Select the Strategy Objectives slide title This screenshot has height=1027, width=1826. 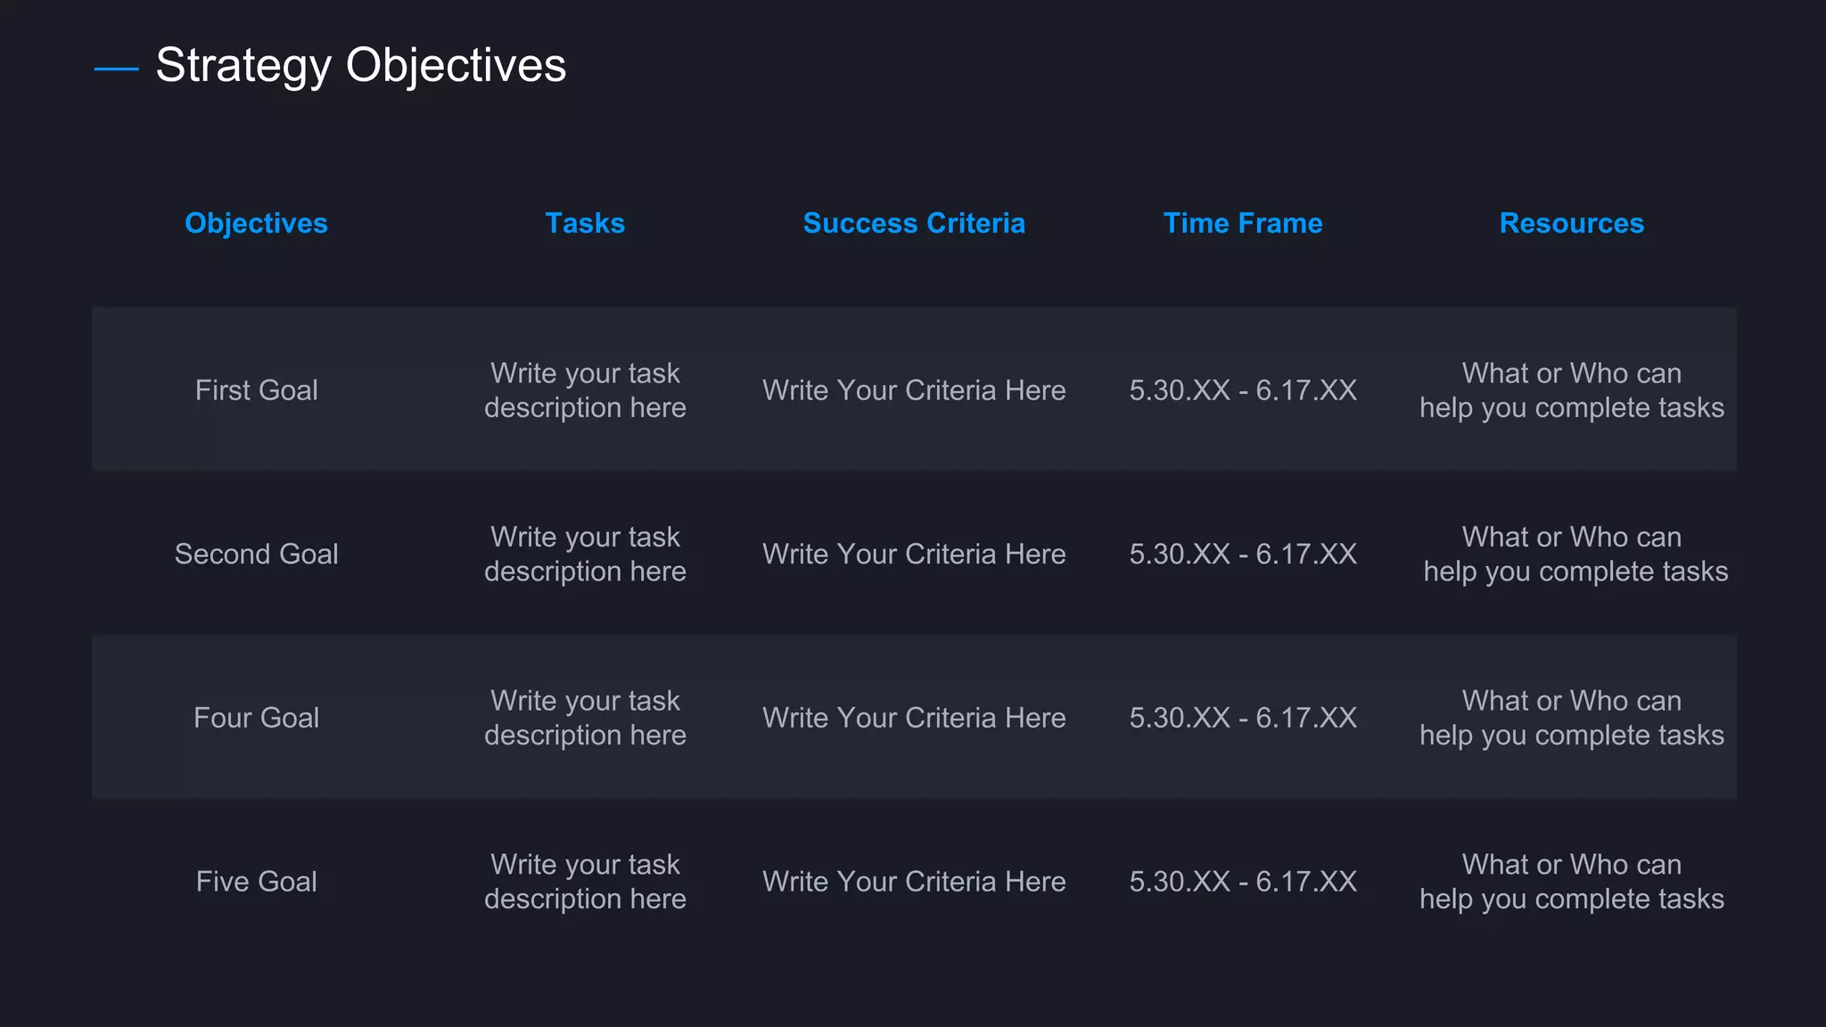tap(360, 66)
